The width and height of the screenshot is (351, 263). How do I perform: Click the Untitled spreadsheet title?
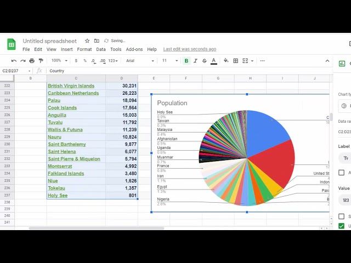tap(50, 41)
